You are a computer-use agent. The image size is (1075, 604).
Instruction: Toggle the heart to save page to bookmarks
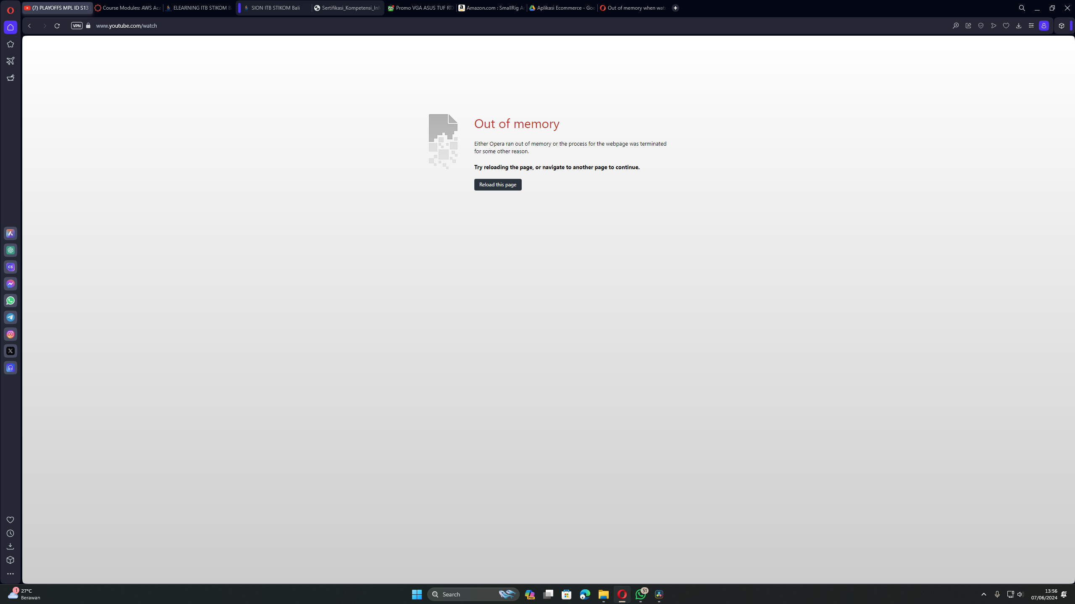(1006, 26)
